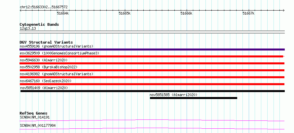Open nsv5946630 Almarri2020 variant label
The width and height of the screenshot is (294, 133).
click(44, 60)
